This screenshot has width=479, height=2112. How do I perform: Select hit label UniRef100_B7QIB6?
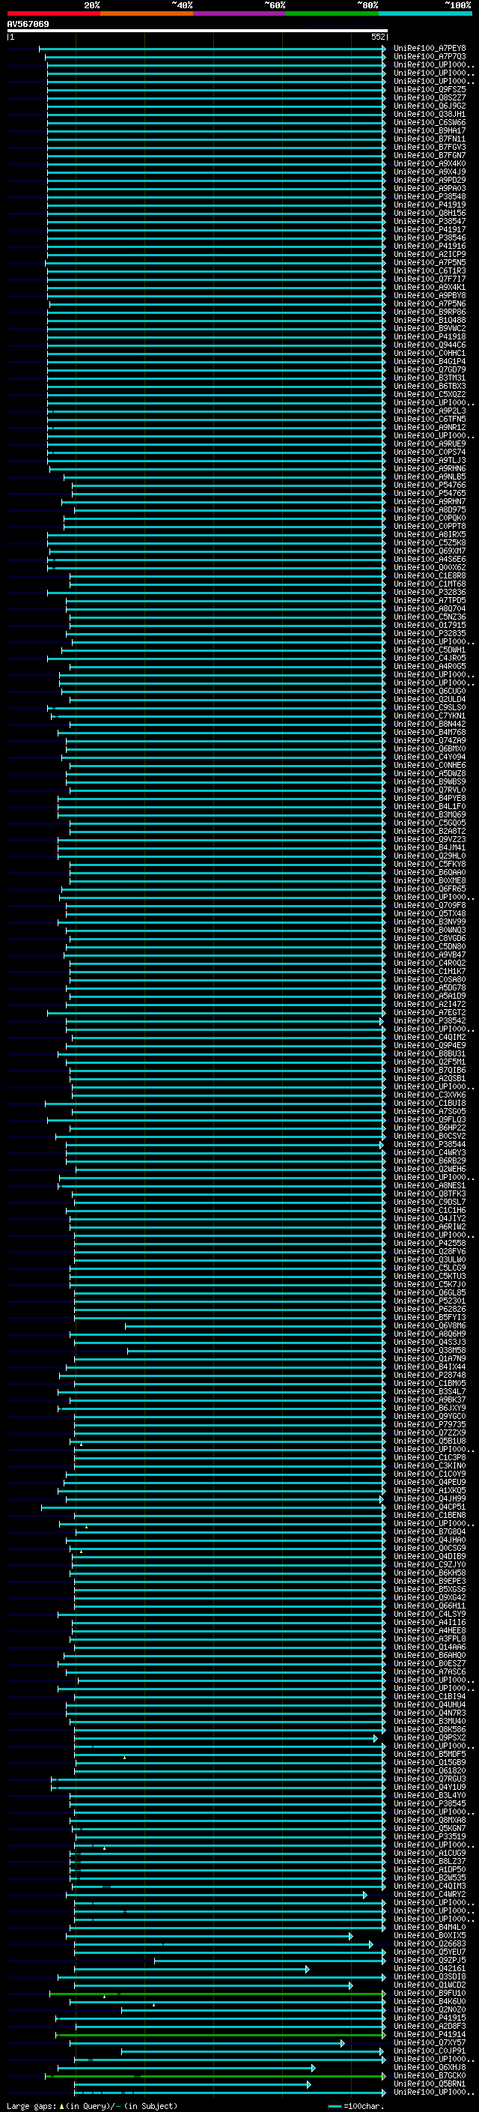pos(430,1069)
